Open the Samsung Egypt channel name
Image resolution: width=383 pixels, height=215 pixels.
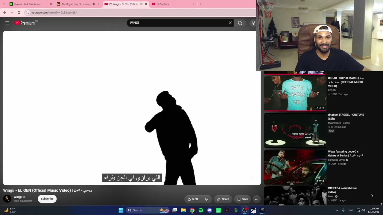[x=336, y=160]
